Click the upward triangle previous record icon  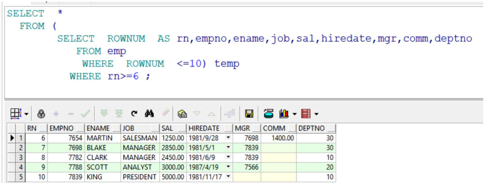tap(212, 114)
